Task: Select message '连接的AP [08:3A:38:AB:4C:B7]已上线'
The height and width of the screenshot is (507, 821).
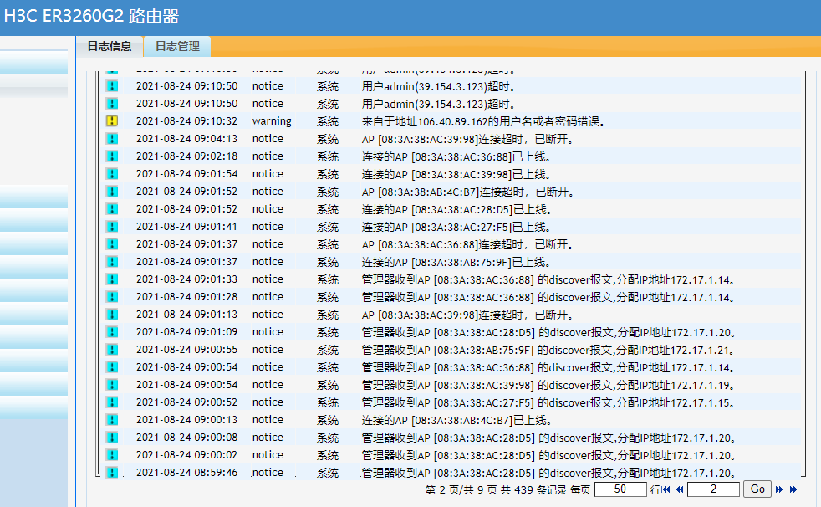Action: [x=456, y=420]
